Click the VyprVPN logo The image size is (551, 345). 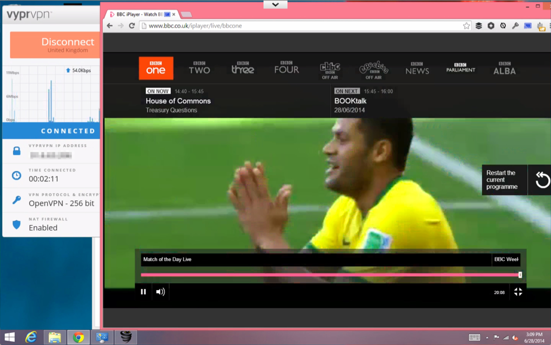click(x=29, y=15)
